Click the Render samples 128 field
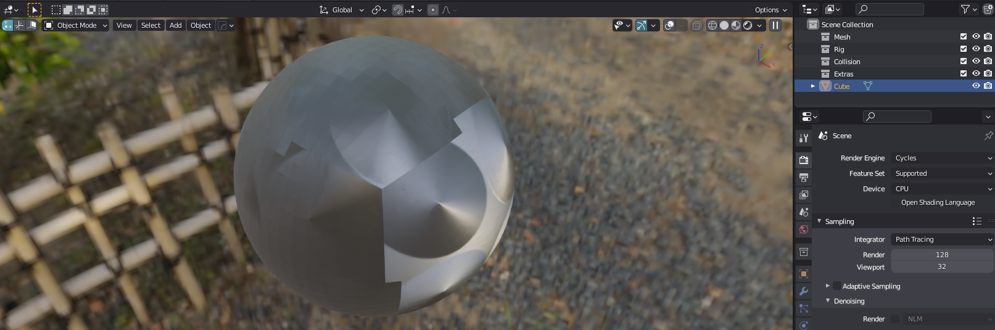Screen dimensions: 995x330 pos(942,255)
